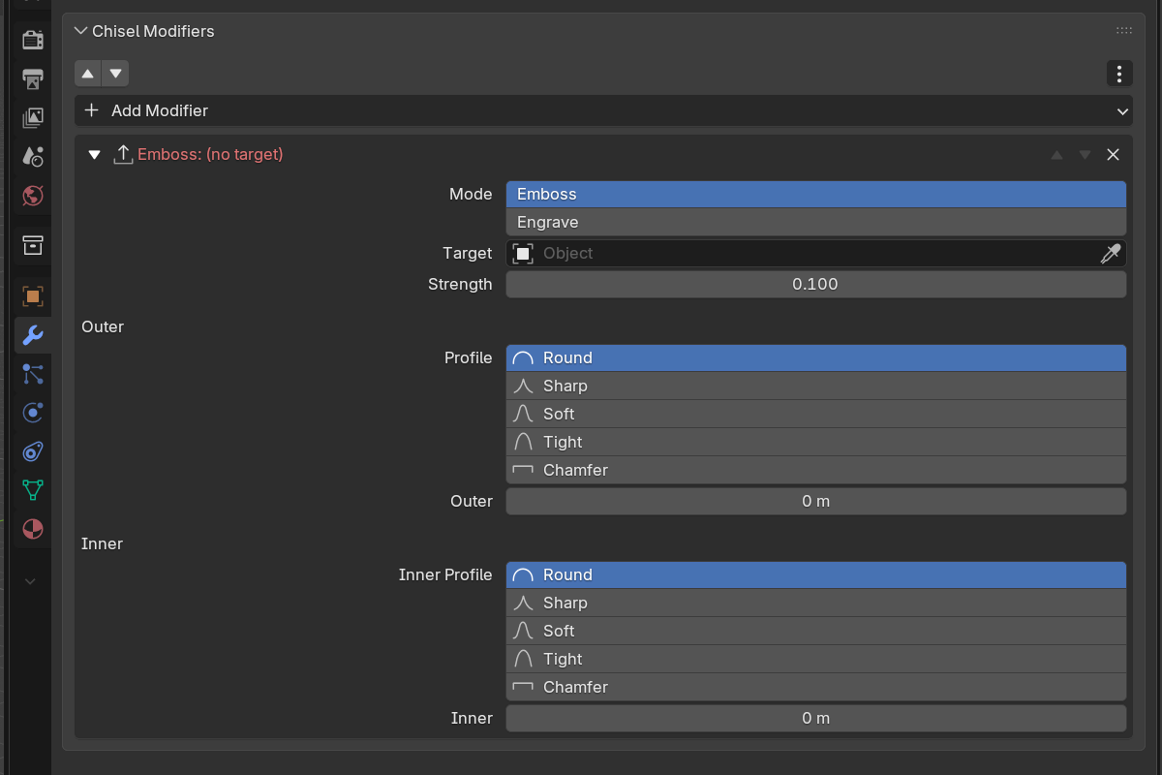Open the Object Constraints tab
This screenshot has width=1162, height=775.
33,451
